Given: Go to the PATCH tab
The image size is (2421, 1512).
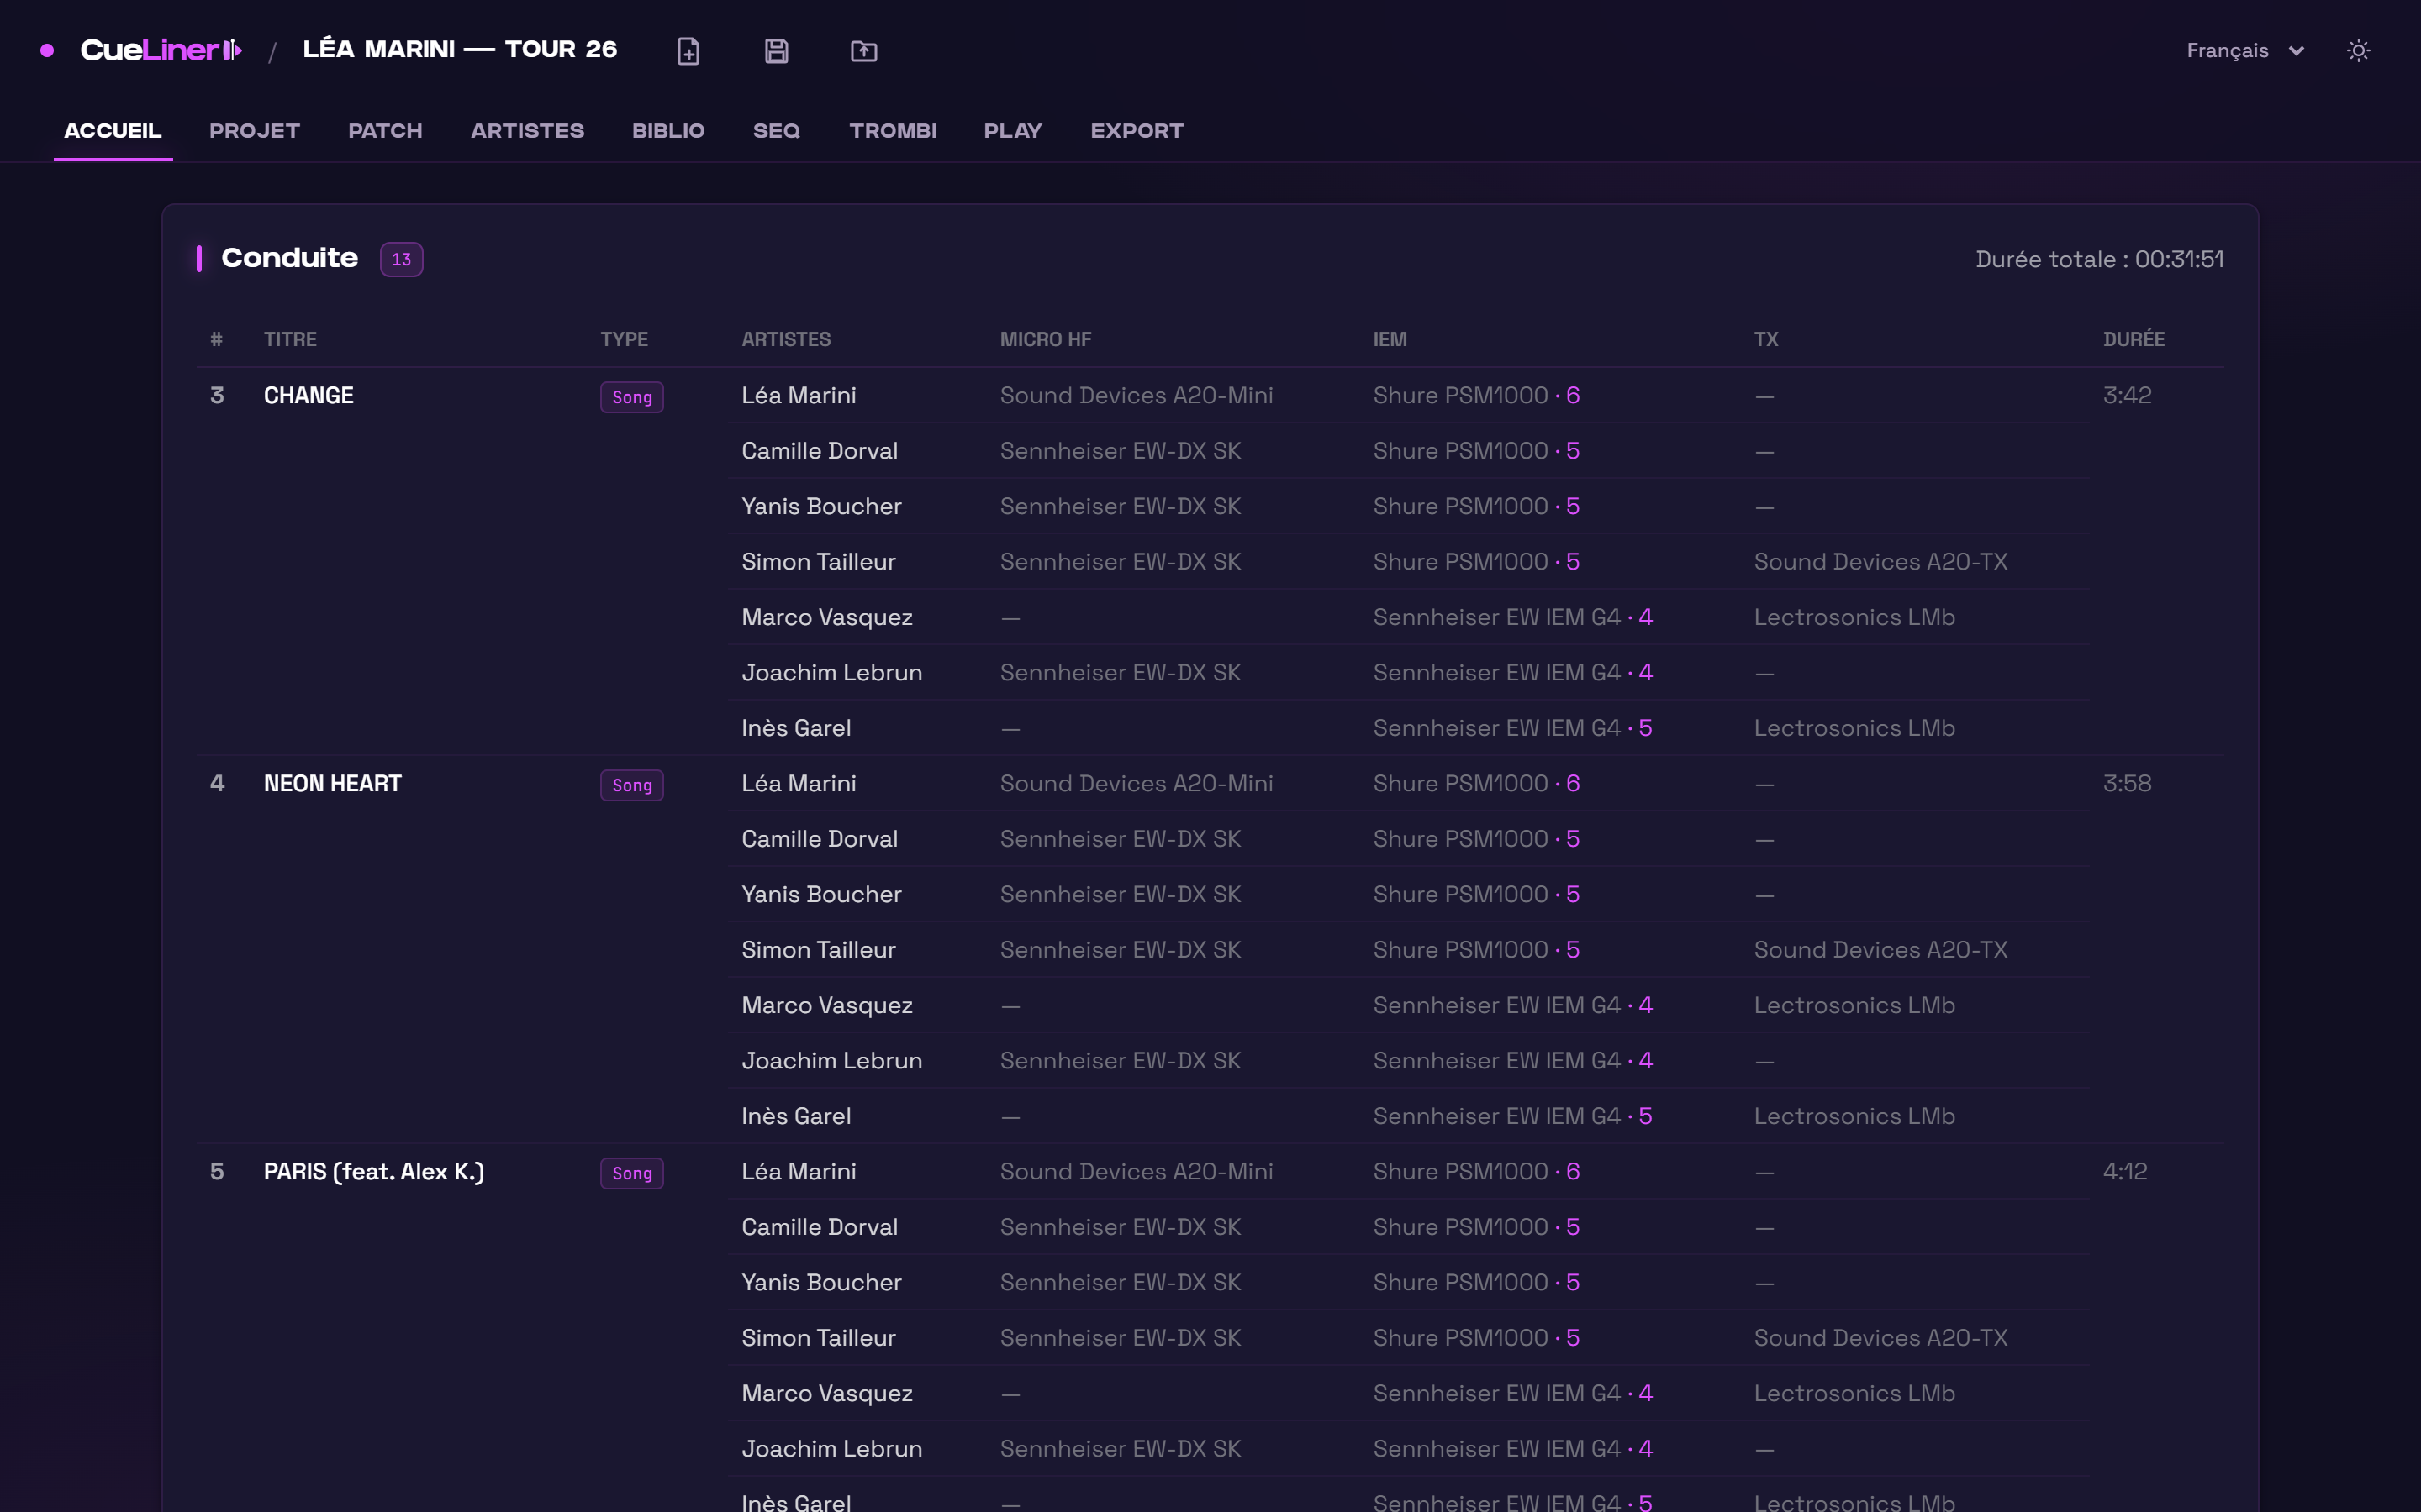Looking at the screenshot, I should pyautogui.click(x=385, y=131).
